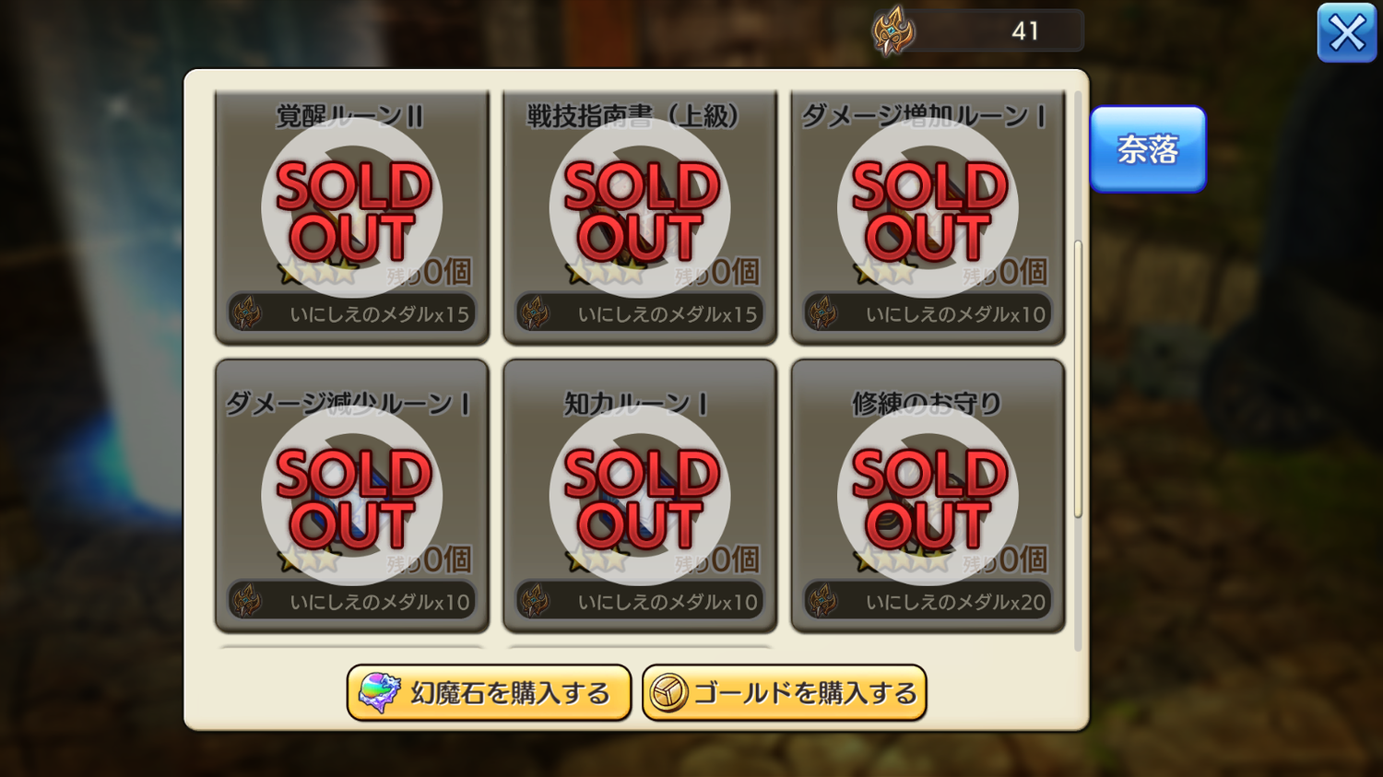Click medal icon in ダメージ増加ルーンI price bar
This screenshot has height=777, width=1383.
(822, 314)
